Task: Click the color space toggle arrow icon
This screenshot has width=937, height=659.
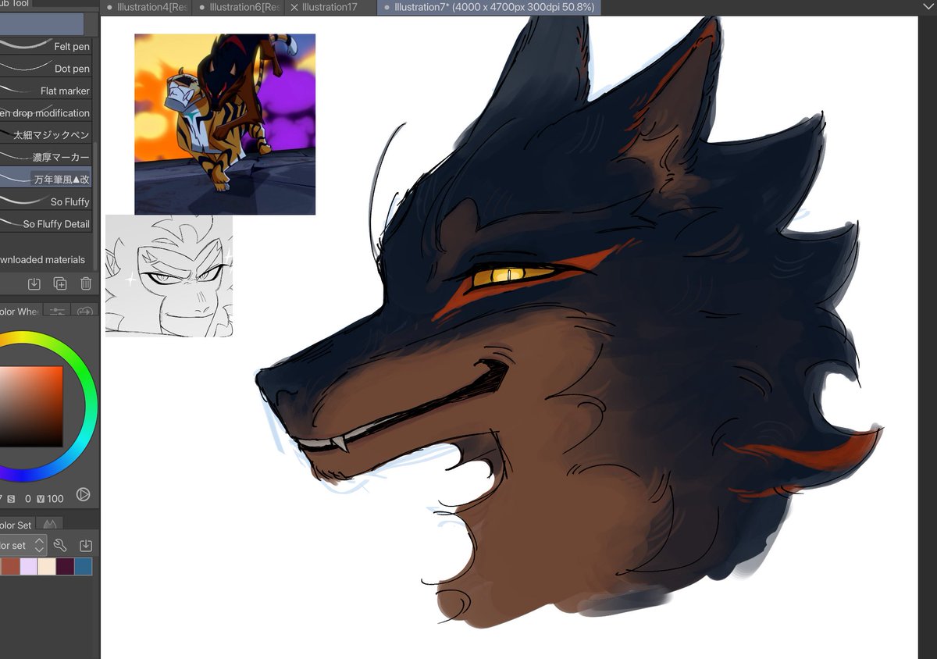Action: (x=83, y=495)
